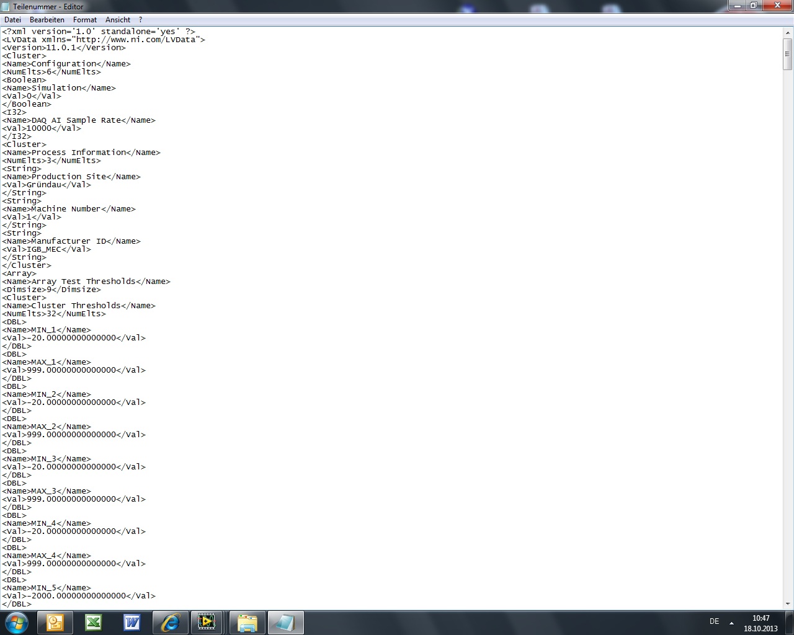Click the Process Information name line
Screen dimensions: 794x635
tap(81, 153)
